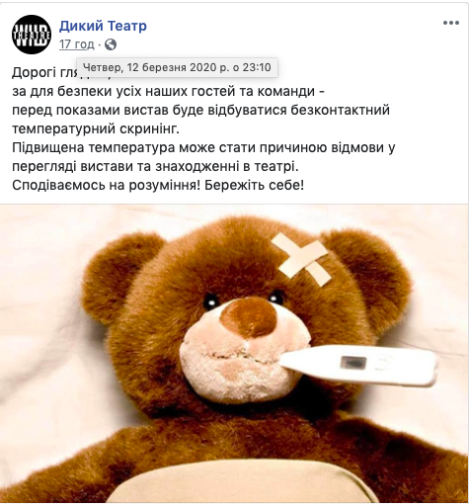Click the crossed bandage on the bear's forehead
Image resolution: width=469 pixels, height=504 pixels.
tap(300, 259)
